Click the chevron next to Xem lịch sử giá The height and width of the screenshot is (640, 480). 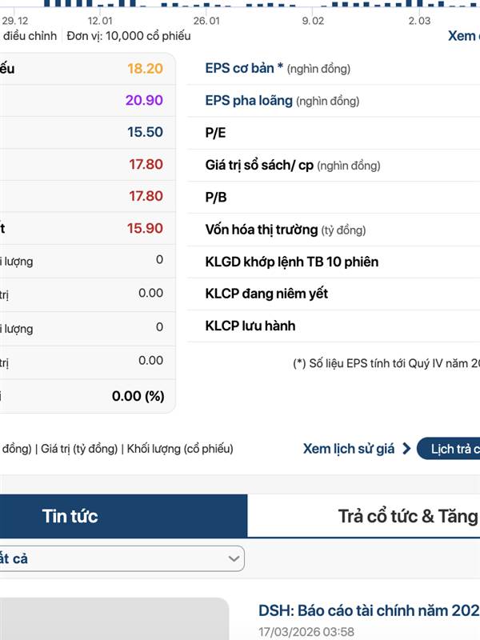[406, 449]
